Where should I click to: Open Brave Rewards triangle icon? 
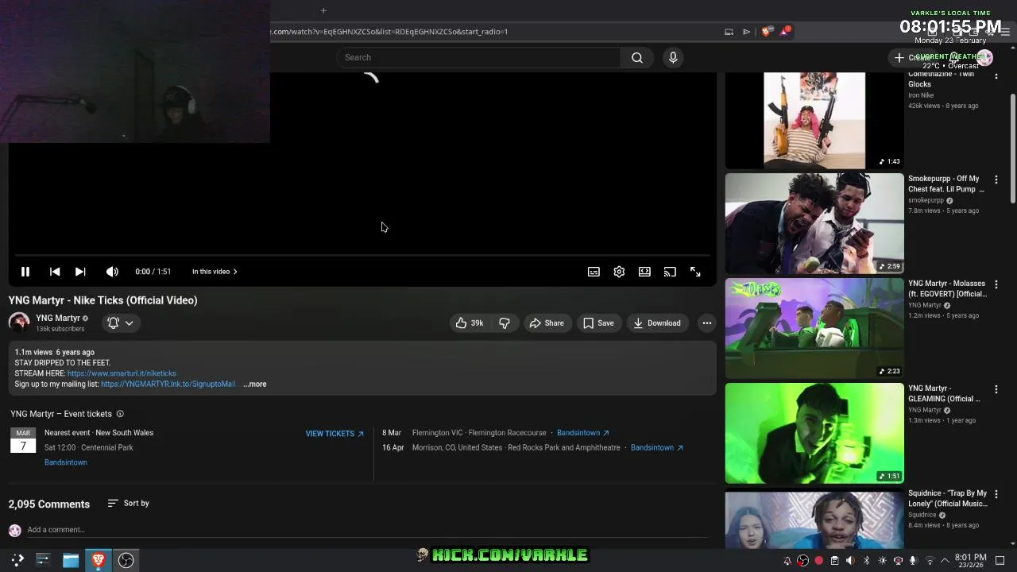point(785,32)
